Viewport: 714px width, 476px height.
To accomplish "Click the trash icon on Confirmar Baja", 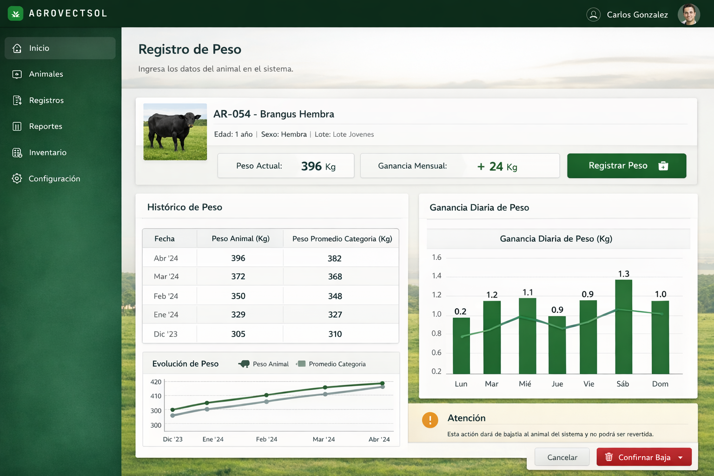I will pyautogui.click(x=609, y=457).
